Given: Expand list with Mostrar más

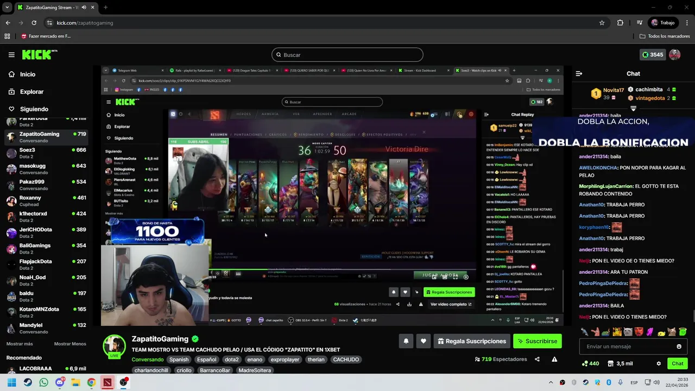Looking at the screenshot, I should click(20, 344).
